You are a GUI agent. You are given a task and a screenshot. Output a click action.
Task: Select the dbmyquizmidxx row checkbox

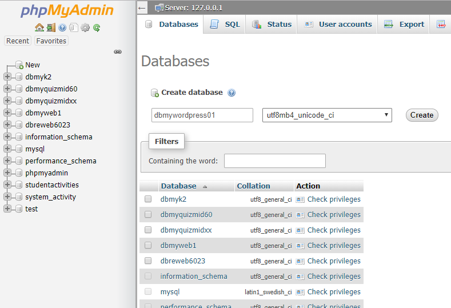(x=148, y=230)
